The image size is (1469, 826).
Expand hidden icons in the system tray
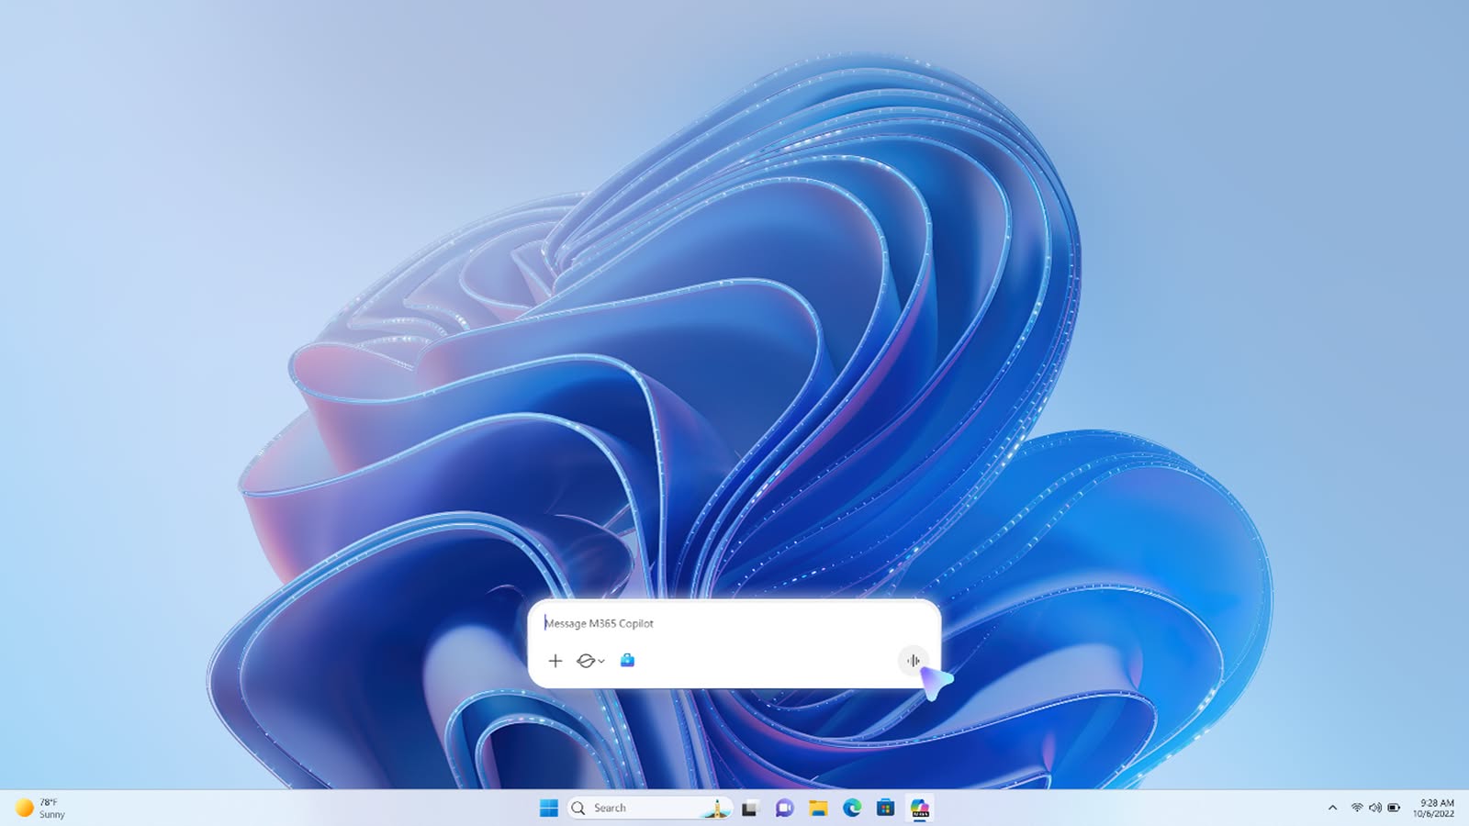point(1333,808)
